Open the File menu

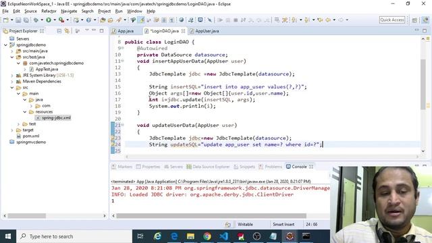[x=5, y=11]
